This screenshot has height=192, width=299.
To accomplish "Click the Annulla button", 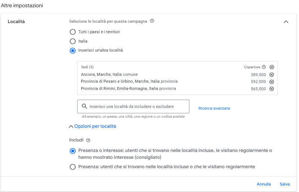I will (264, 184).
